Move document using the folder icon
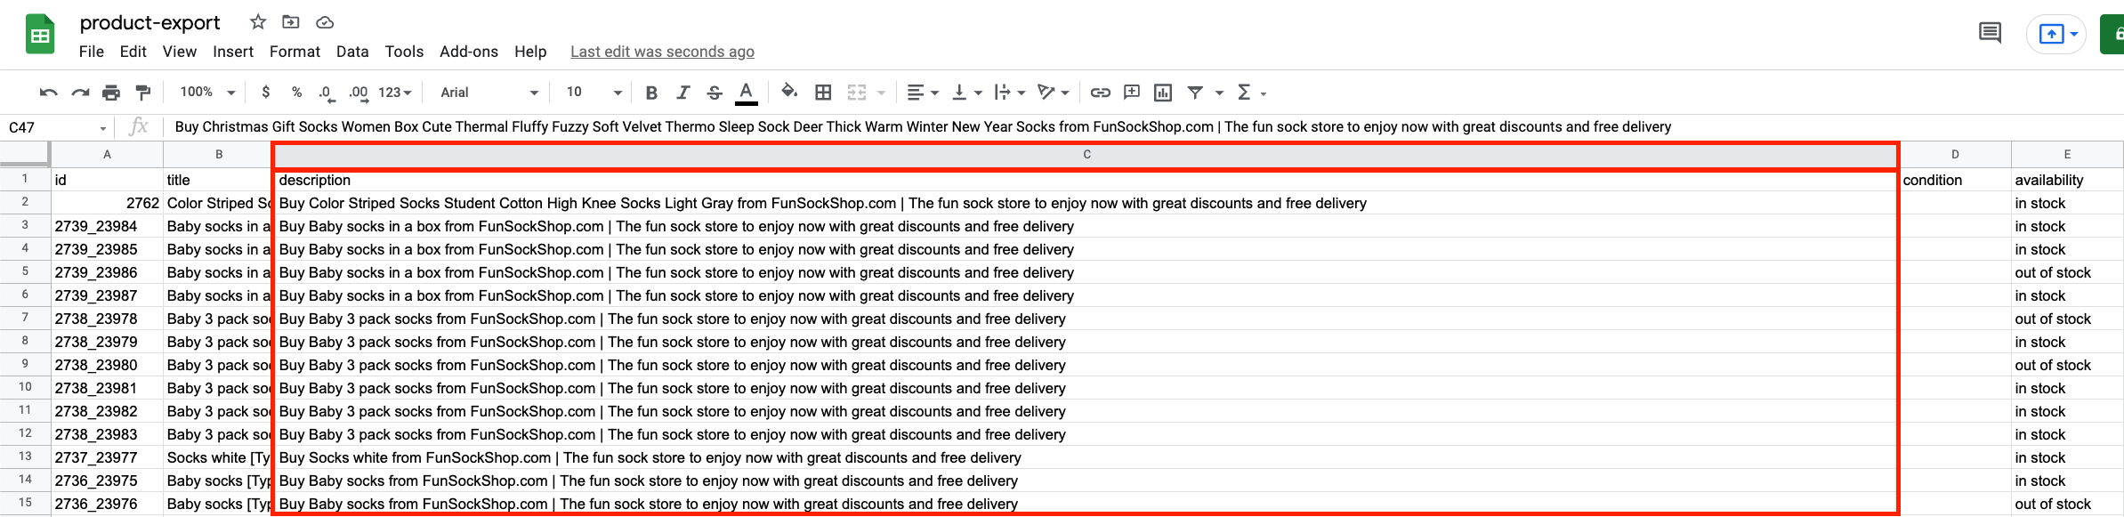 pos(290,22)
